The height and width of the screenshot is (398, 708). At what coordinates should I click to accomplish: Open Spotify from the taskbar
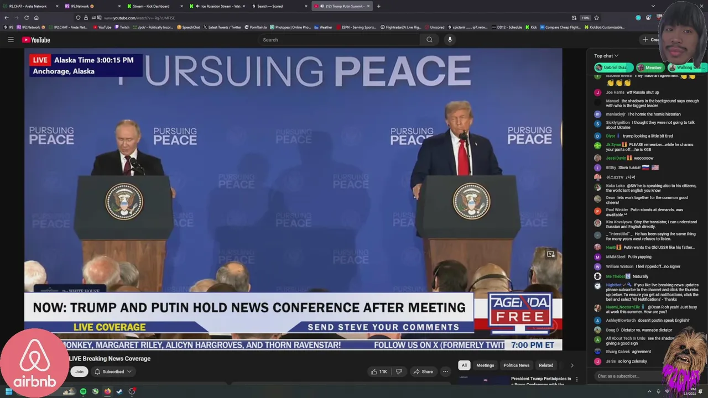tap(83, 391)
